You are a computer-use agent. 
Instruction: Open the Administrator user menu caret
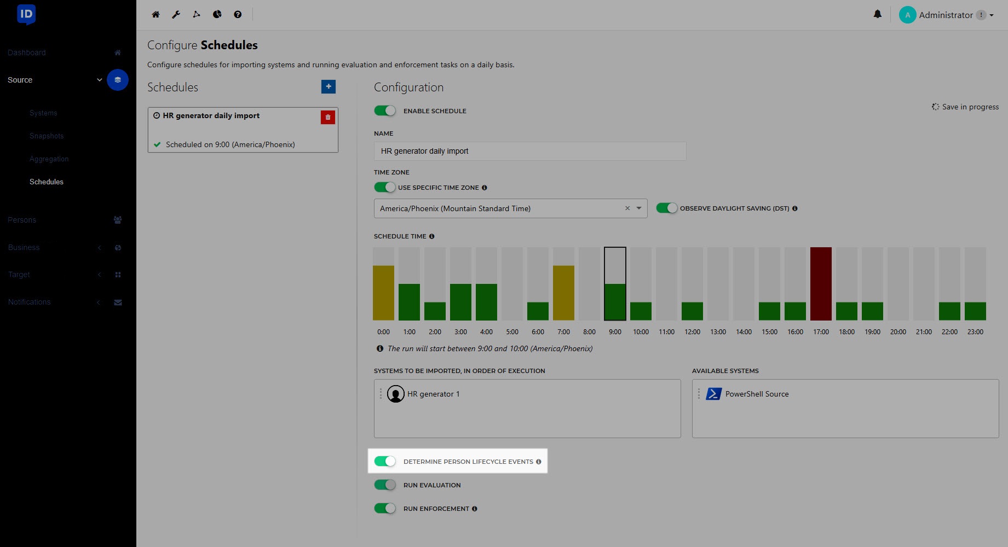(x=992, y=15)
